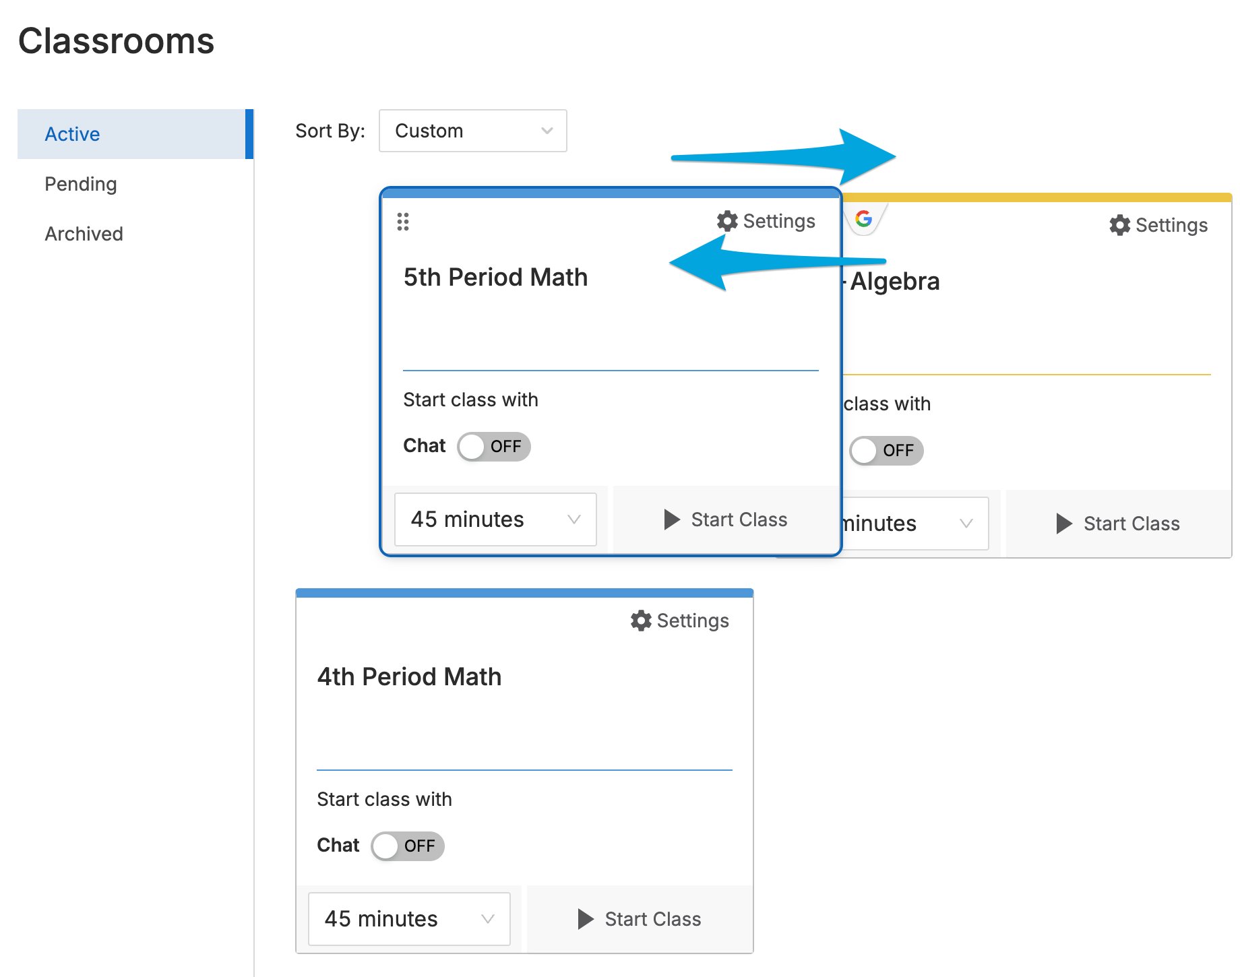The height and width of the screenshot is (977, 1240).
Task: Expand 45 minutes dropdown in 5th Period Math
Action: click(495, 519)
